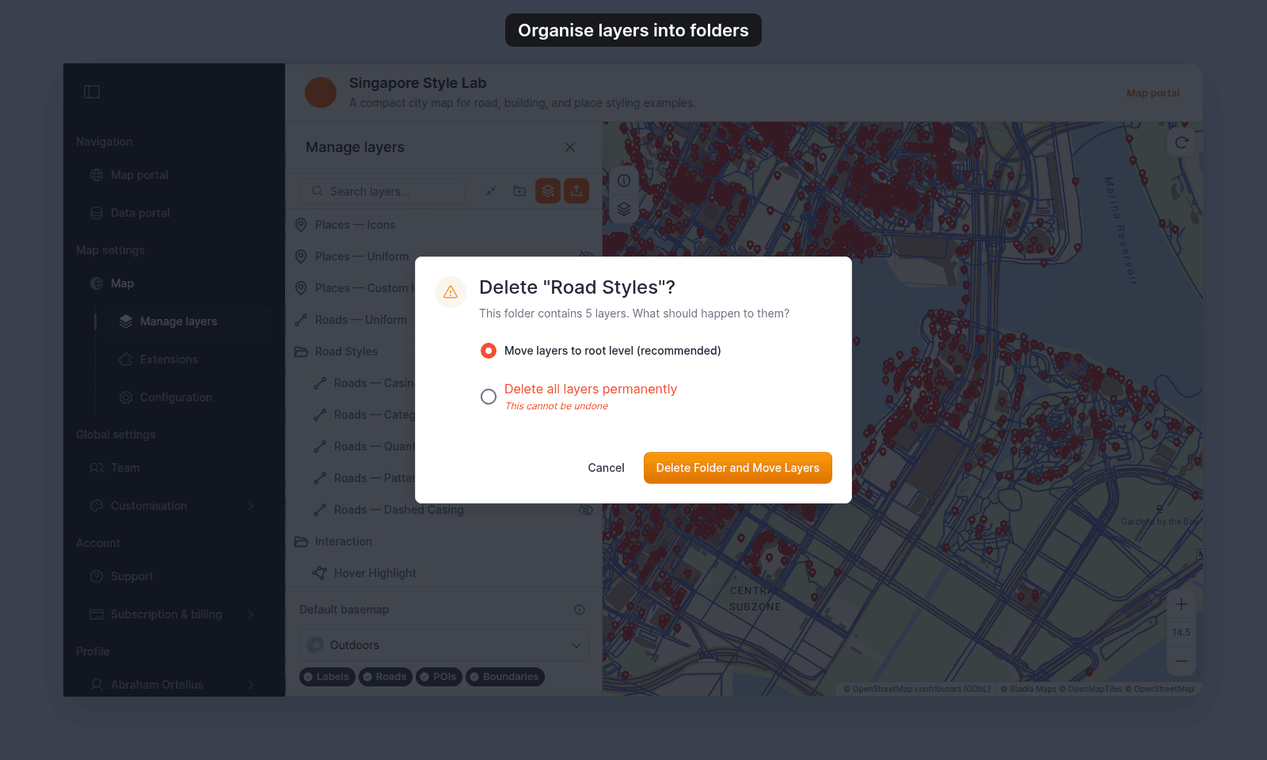Click the Data portal database icon

97,213
